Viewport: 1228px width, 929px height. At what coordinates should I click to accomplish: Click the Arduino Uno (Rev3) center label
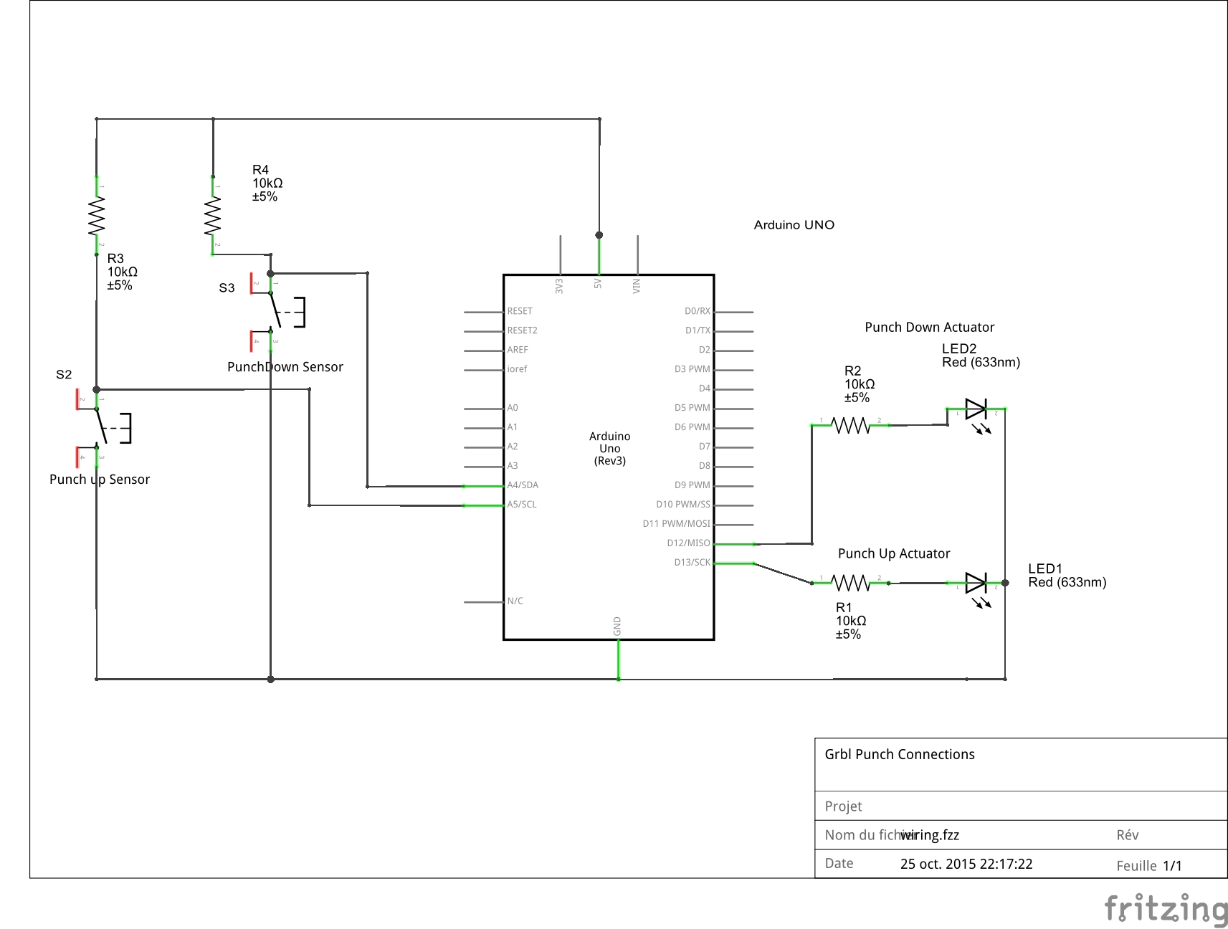tap(609, 448)
